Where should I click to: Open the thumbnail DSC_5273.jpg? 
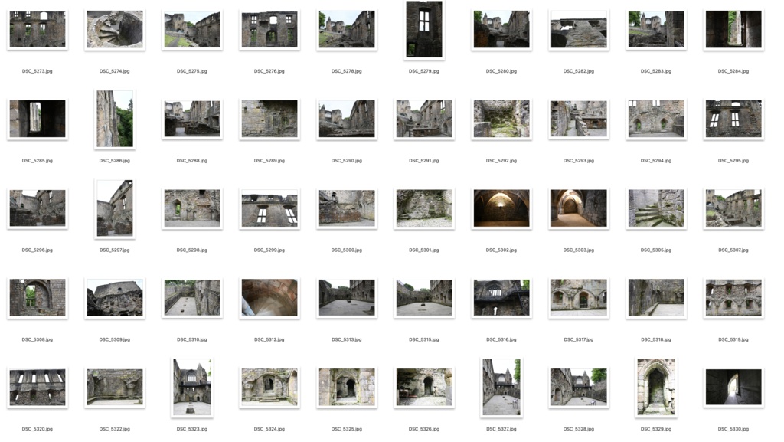click(36, 30)
